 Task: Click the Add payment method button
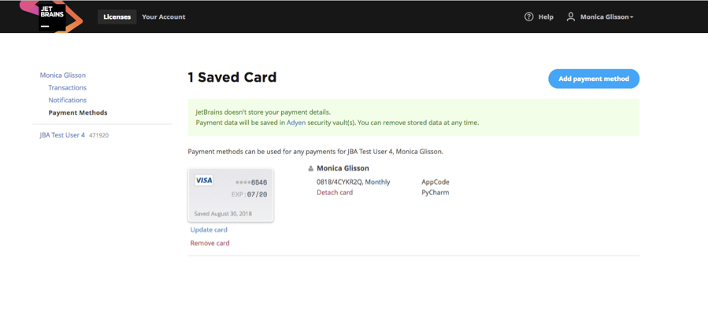click(x=594, y=79)
